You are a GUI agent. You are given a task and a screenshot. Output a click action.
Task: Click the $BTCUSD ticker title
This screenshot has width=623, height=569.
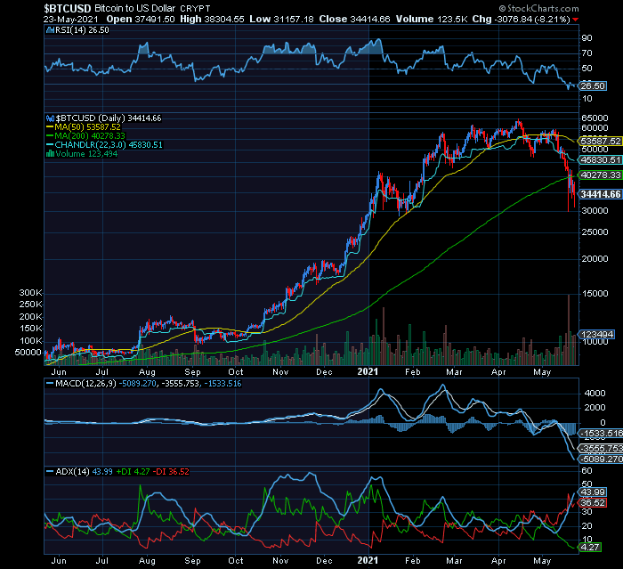point(67,8)
